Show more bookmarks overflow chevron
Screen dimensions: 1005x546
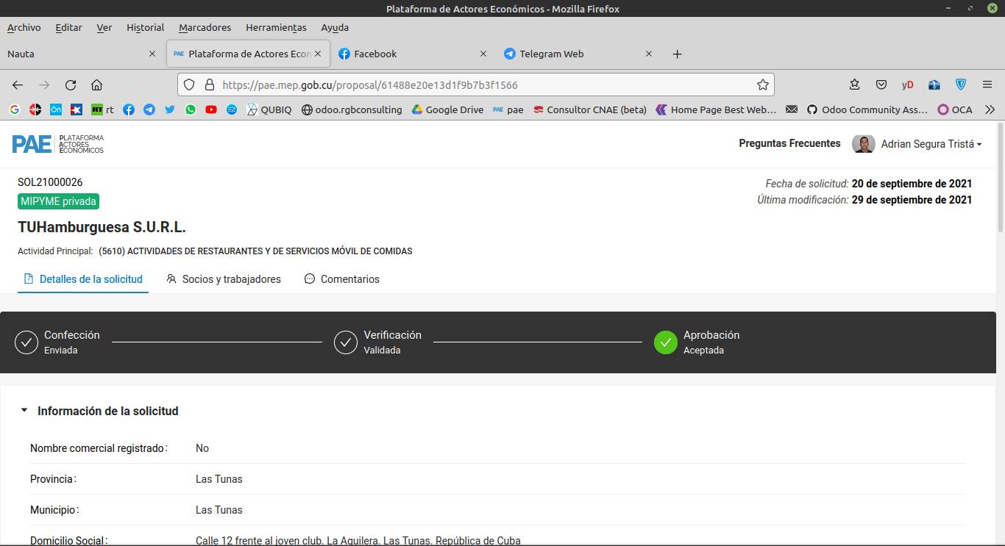pyautogui.click(x=990, y=109)
